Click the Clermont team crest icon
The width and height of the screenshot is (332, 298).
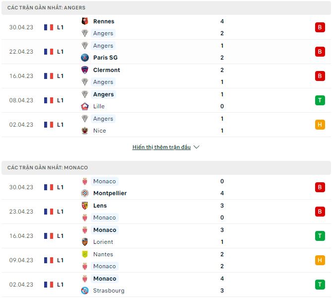click(84, 70)
